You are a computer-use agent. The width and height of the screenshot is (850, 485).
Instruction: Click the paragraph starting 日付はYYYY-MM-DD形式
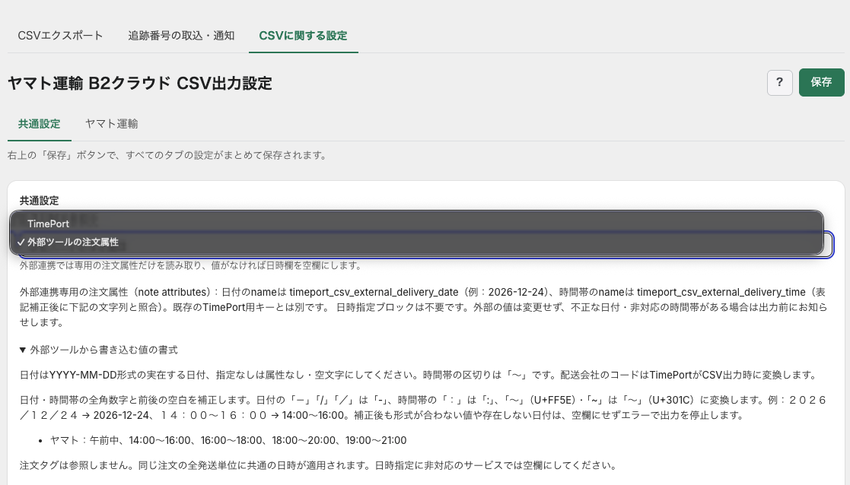tap(419, 375)
